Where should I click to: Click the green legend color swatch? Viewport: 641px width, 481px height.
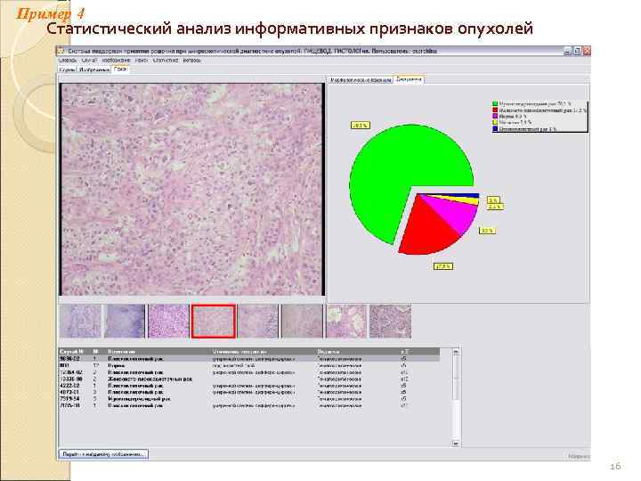[x=496, y=104]
